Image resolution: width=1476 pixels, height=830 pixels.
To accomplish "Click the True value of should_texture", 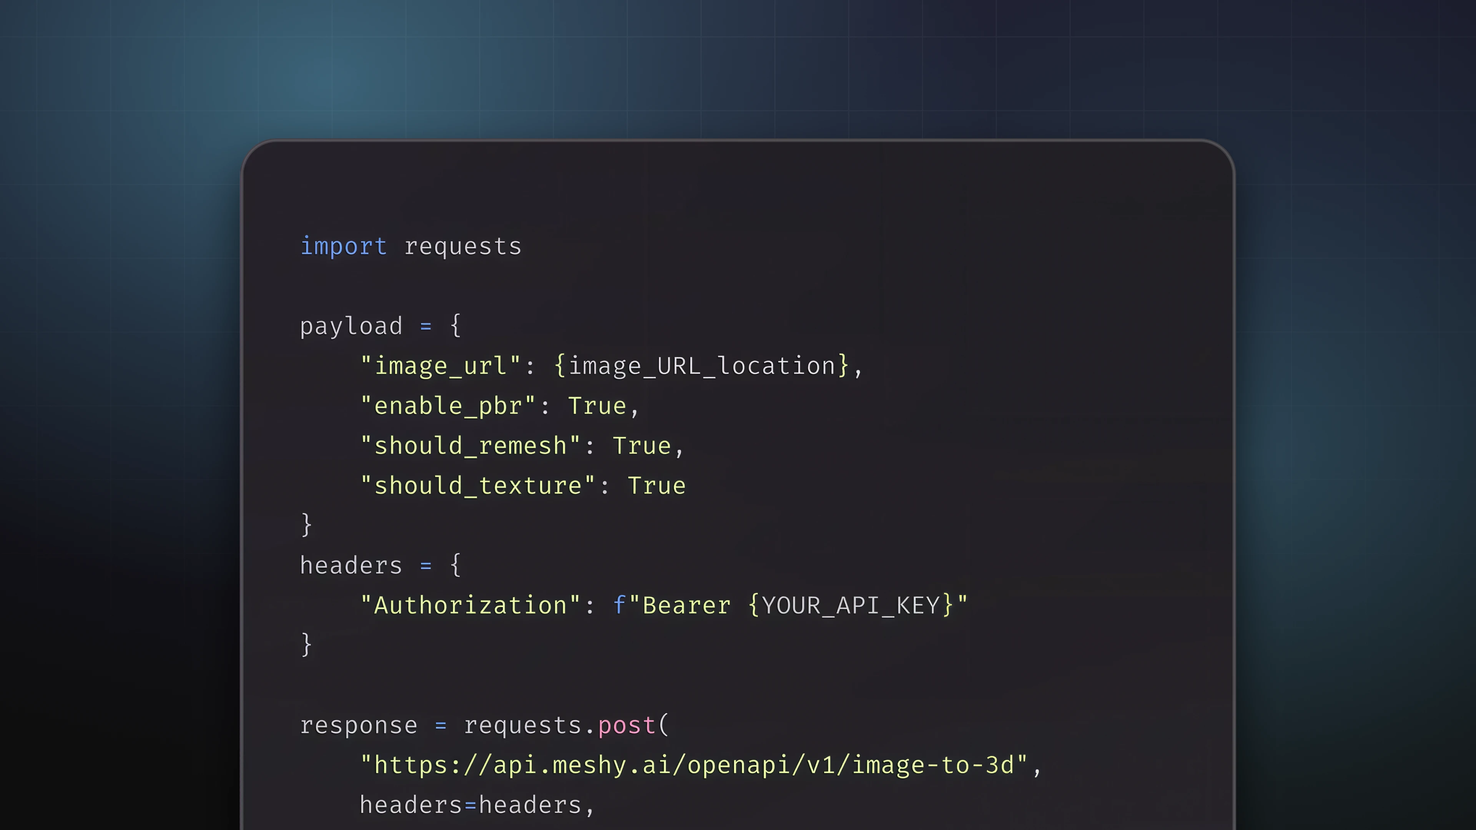I will click(657, 486).
